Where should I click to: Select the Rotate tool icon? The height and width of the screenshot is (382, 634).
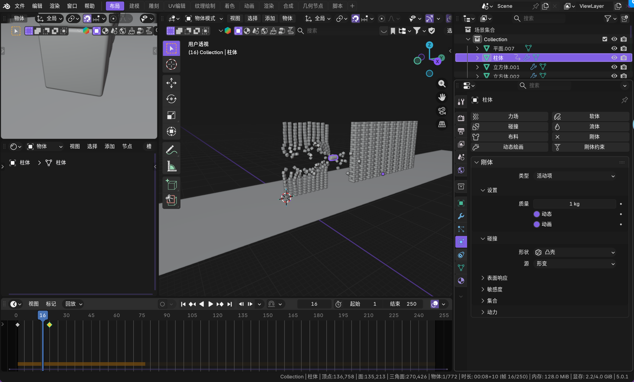pyautogui.click(x=171, y=99)
